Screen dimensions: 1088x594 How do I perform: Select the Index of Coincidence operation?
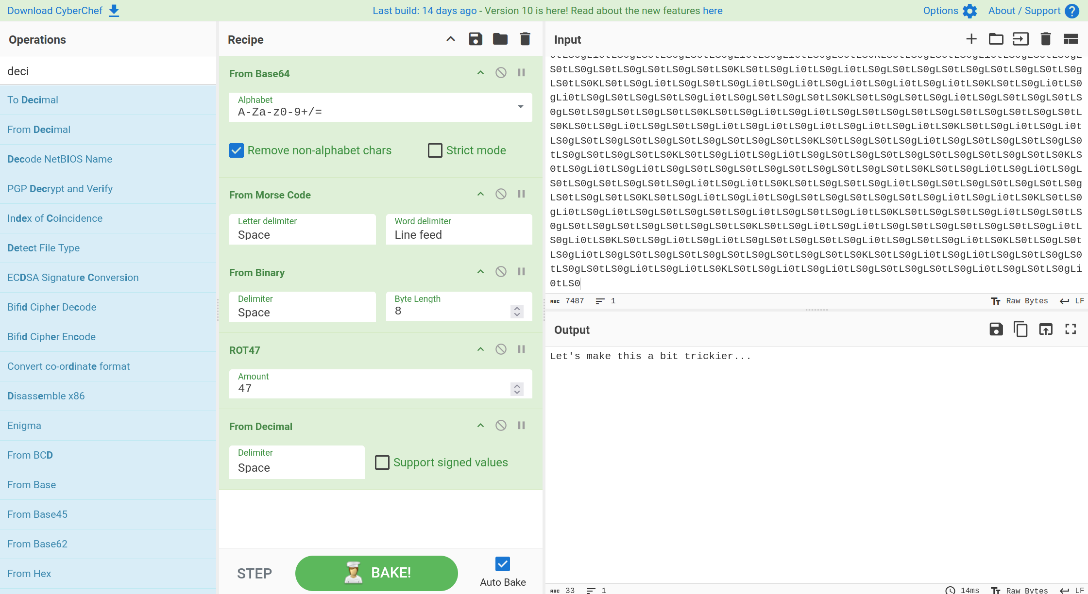[x=108, y=218]
